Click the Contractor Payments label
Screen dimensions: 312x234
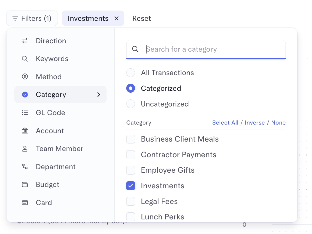(178, 155)
